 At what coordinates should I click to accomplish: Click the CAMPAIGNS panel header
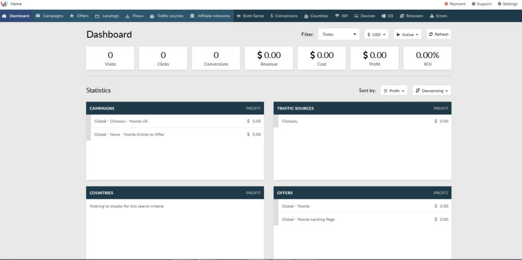point(175,108)
